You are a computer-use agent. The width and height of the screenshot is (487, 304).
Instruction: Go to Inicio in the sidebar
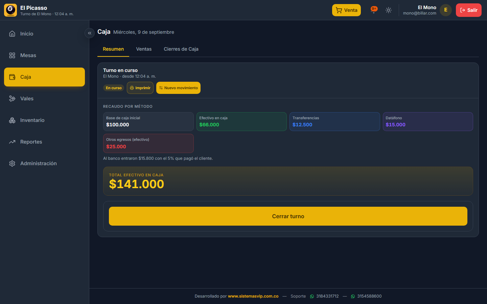[44, 34]
